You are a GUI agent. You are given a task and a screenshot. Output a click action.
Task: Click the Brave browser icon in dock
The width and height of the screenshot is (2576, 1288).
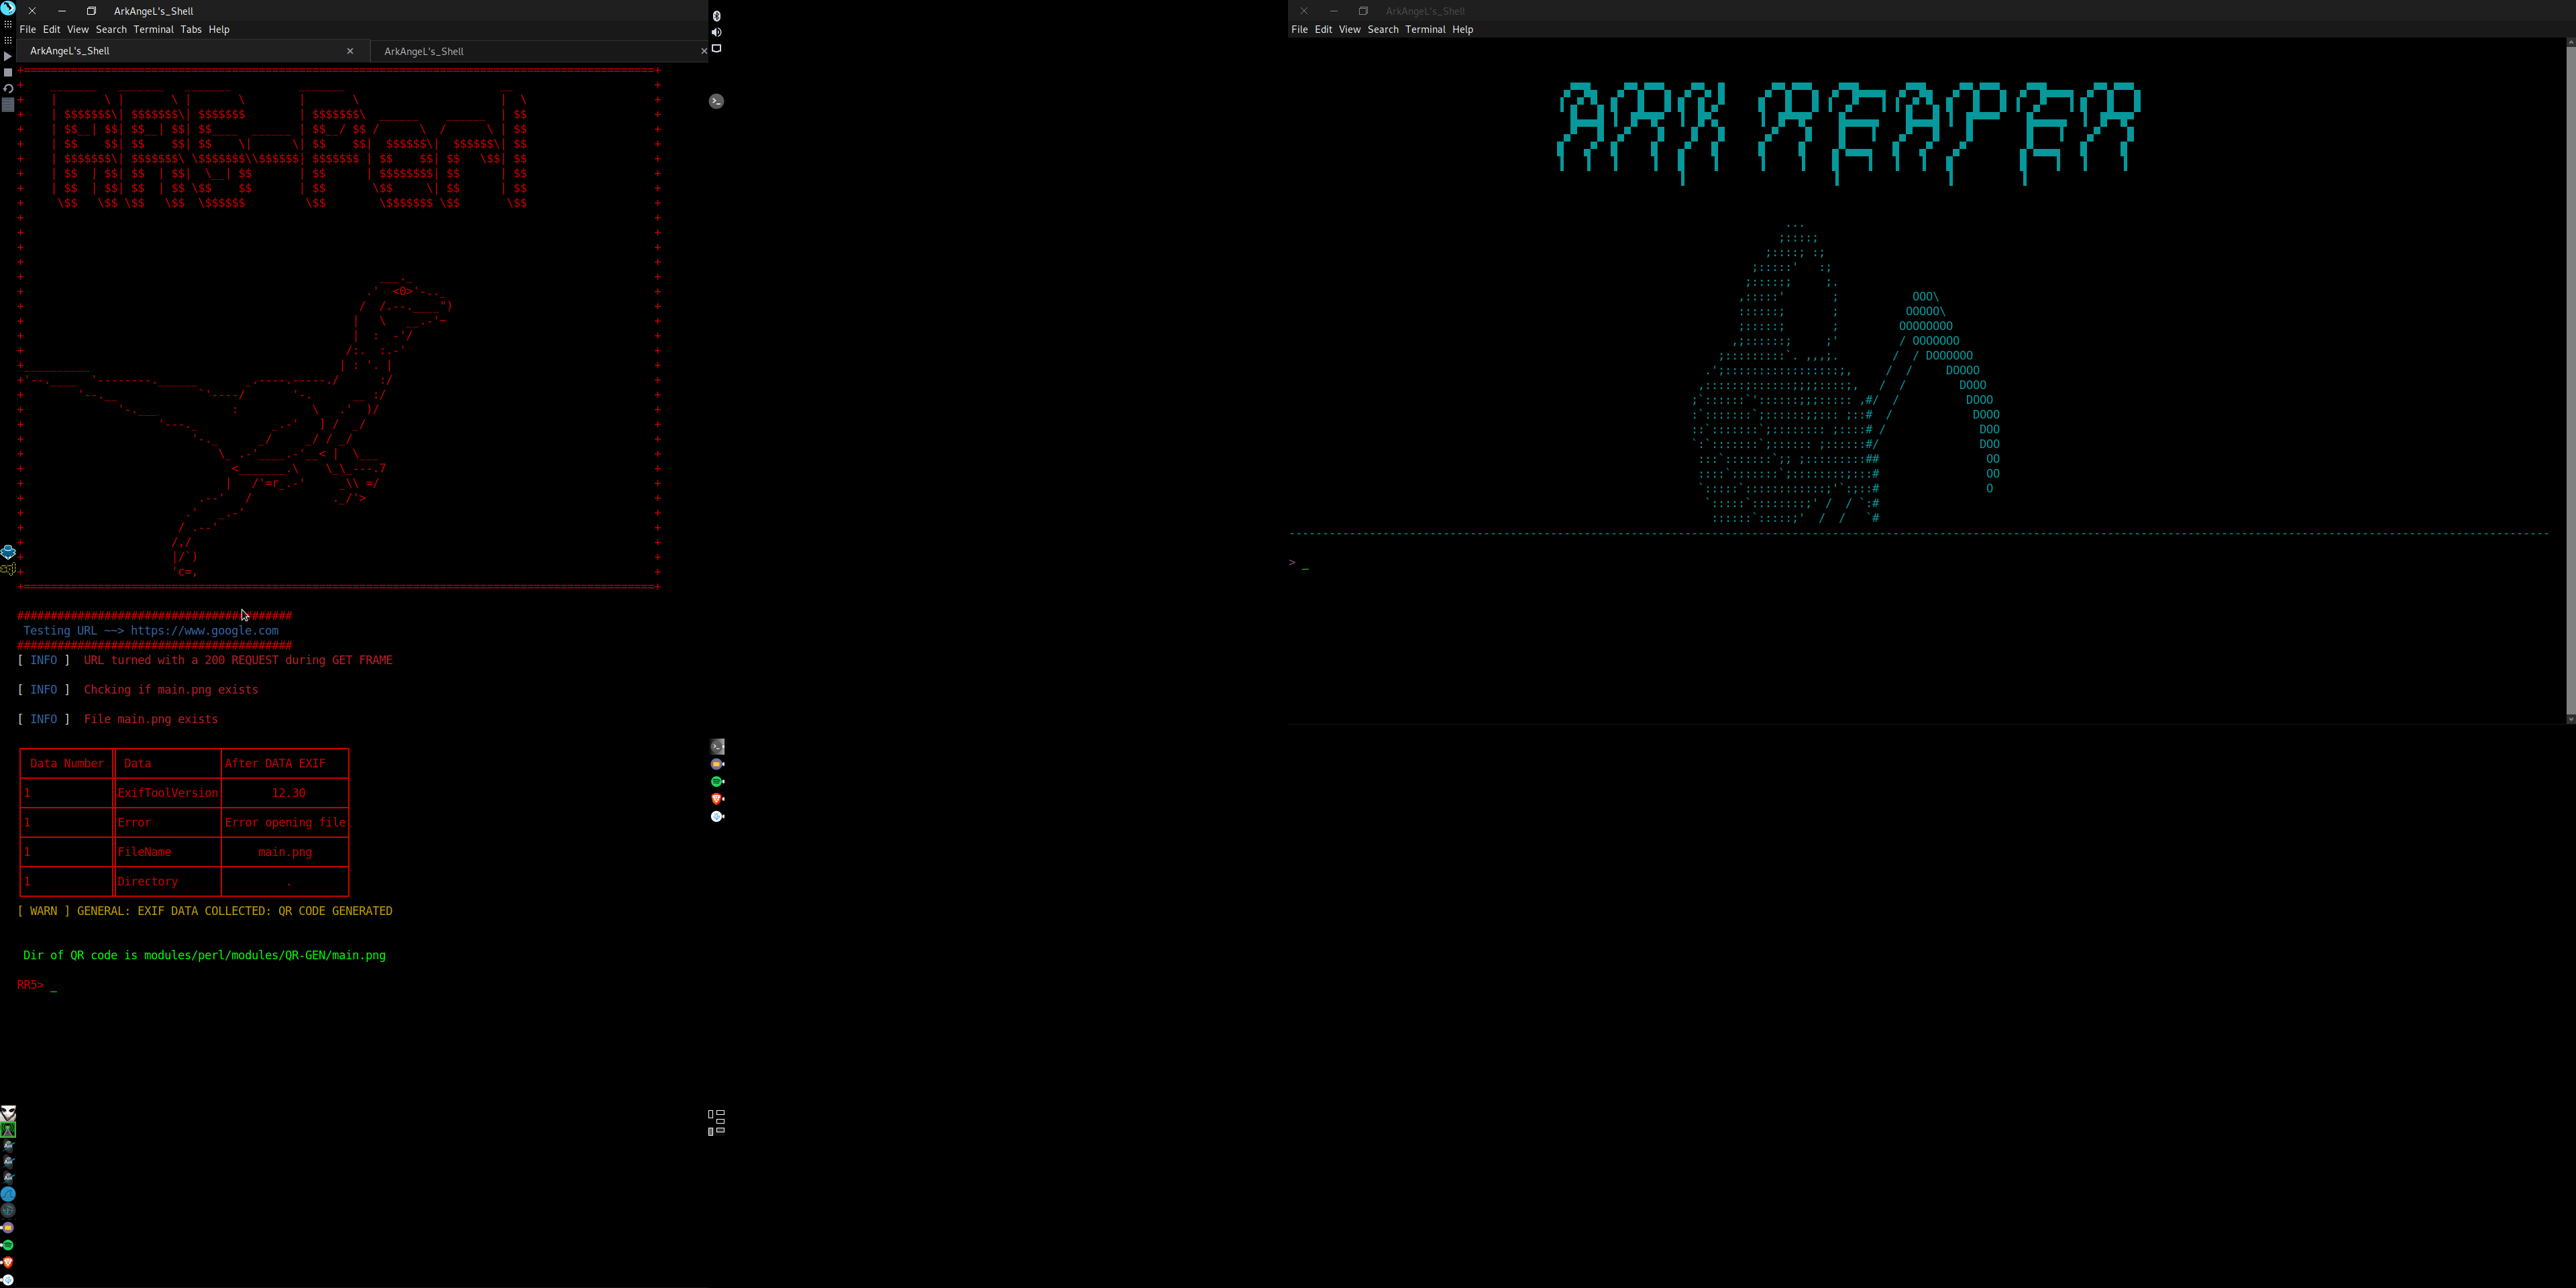717,798
